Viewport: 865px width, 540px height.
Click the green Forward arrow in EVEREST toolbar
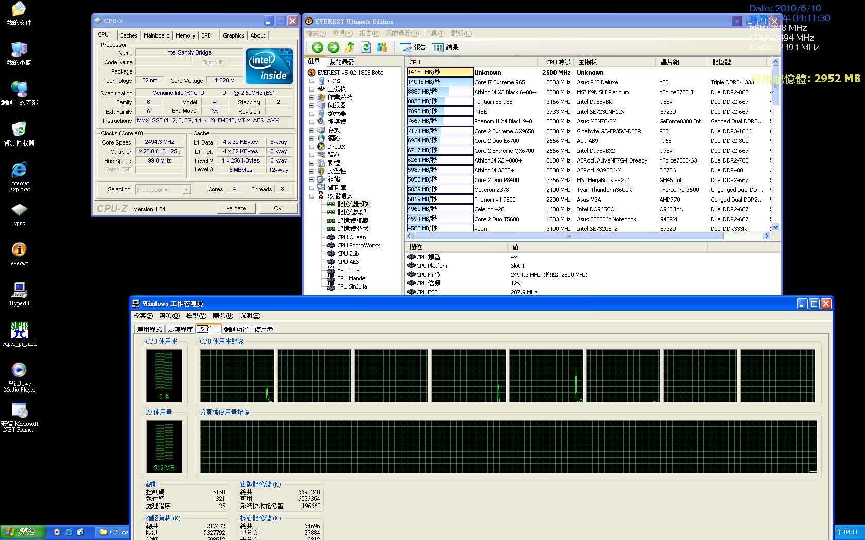(x=333, y=47)
